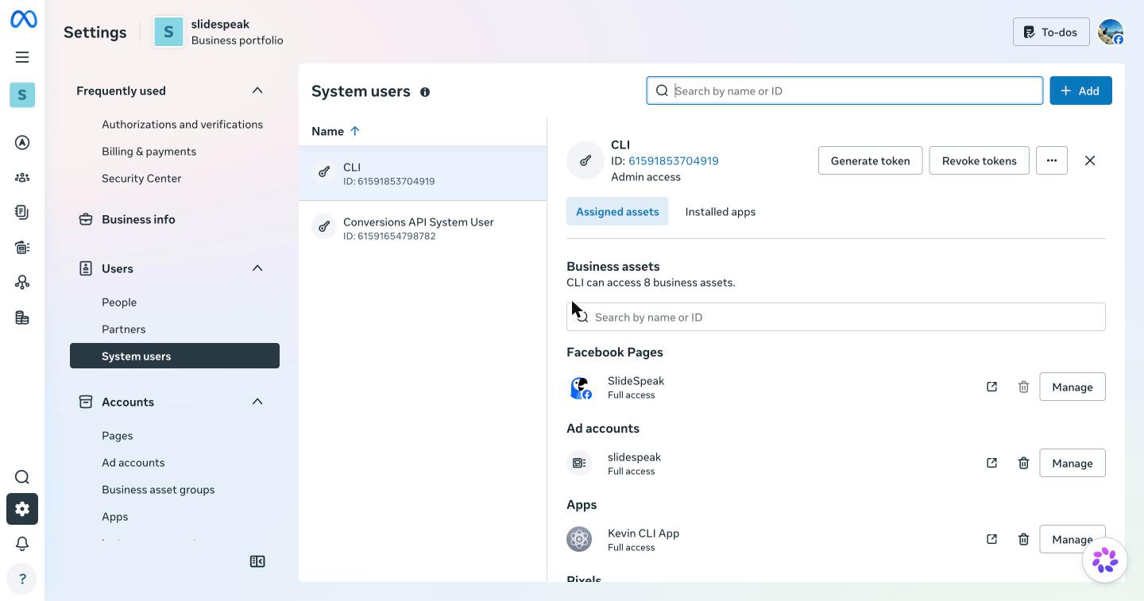Open Security Center
Viewport: 1144px width, 601px height.
point(141,179)
